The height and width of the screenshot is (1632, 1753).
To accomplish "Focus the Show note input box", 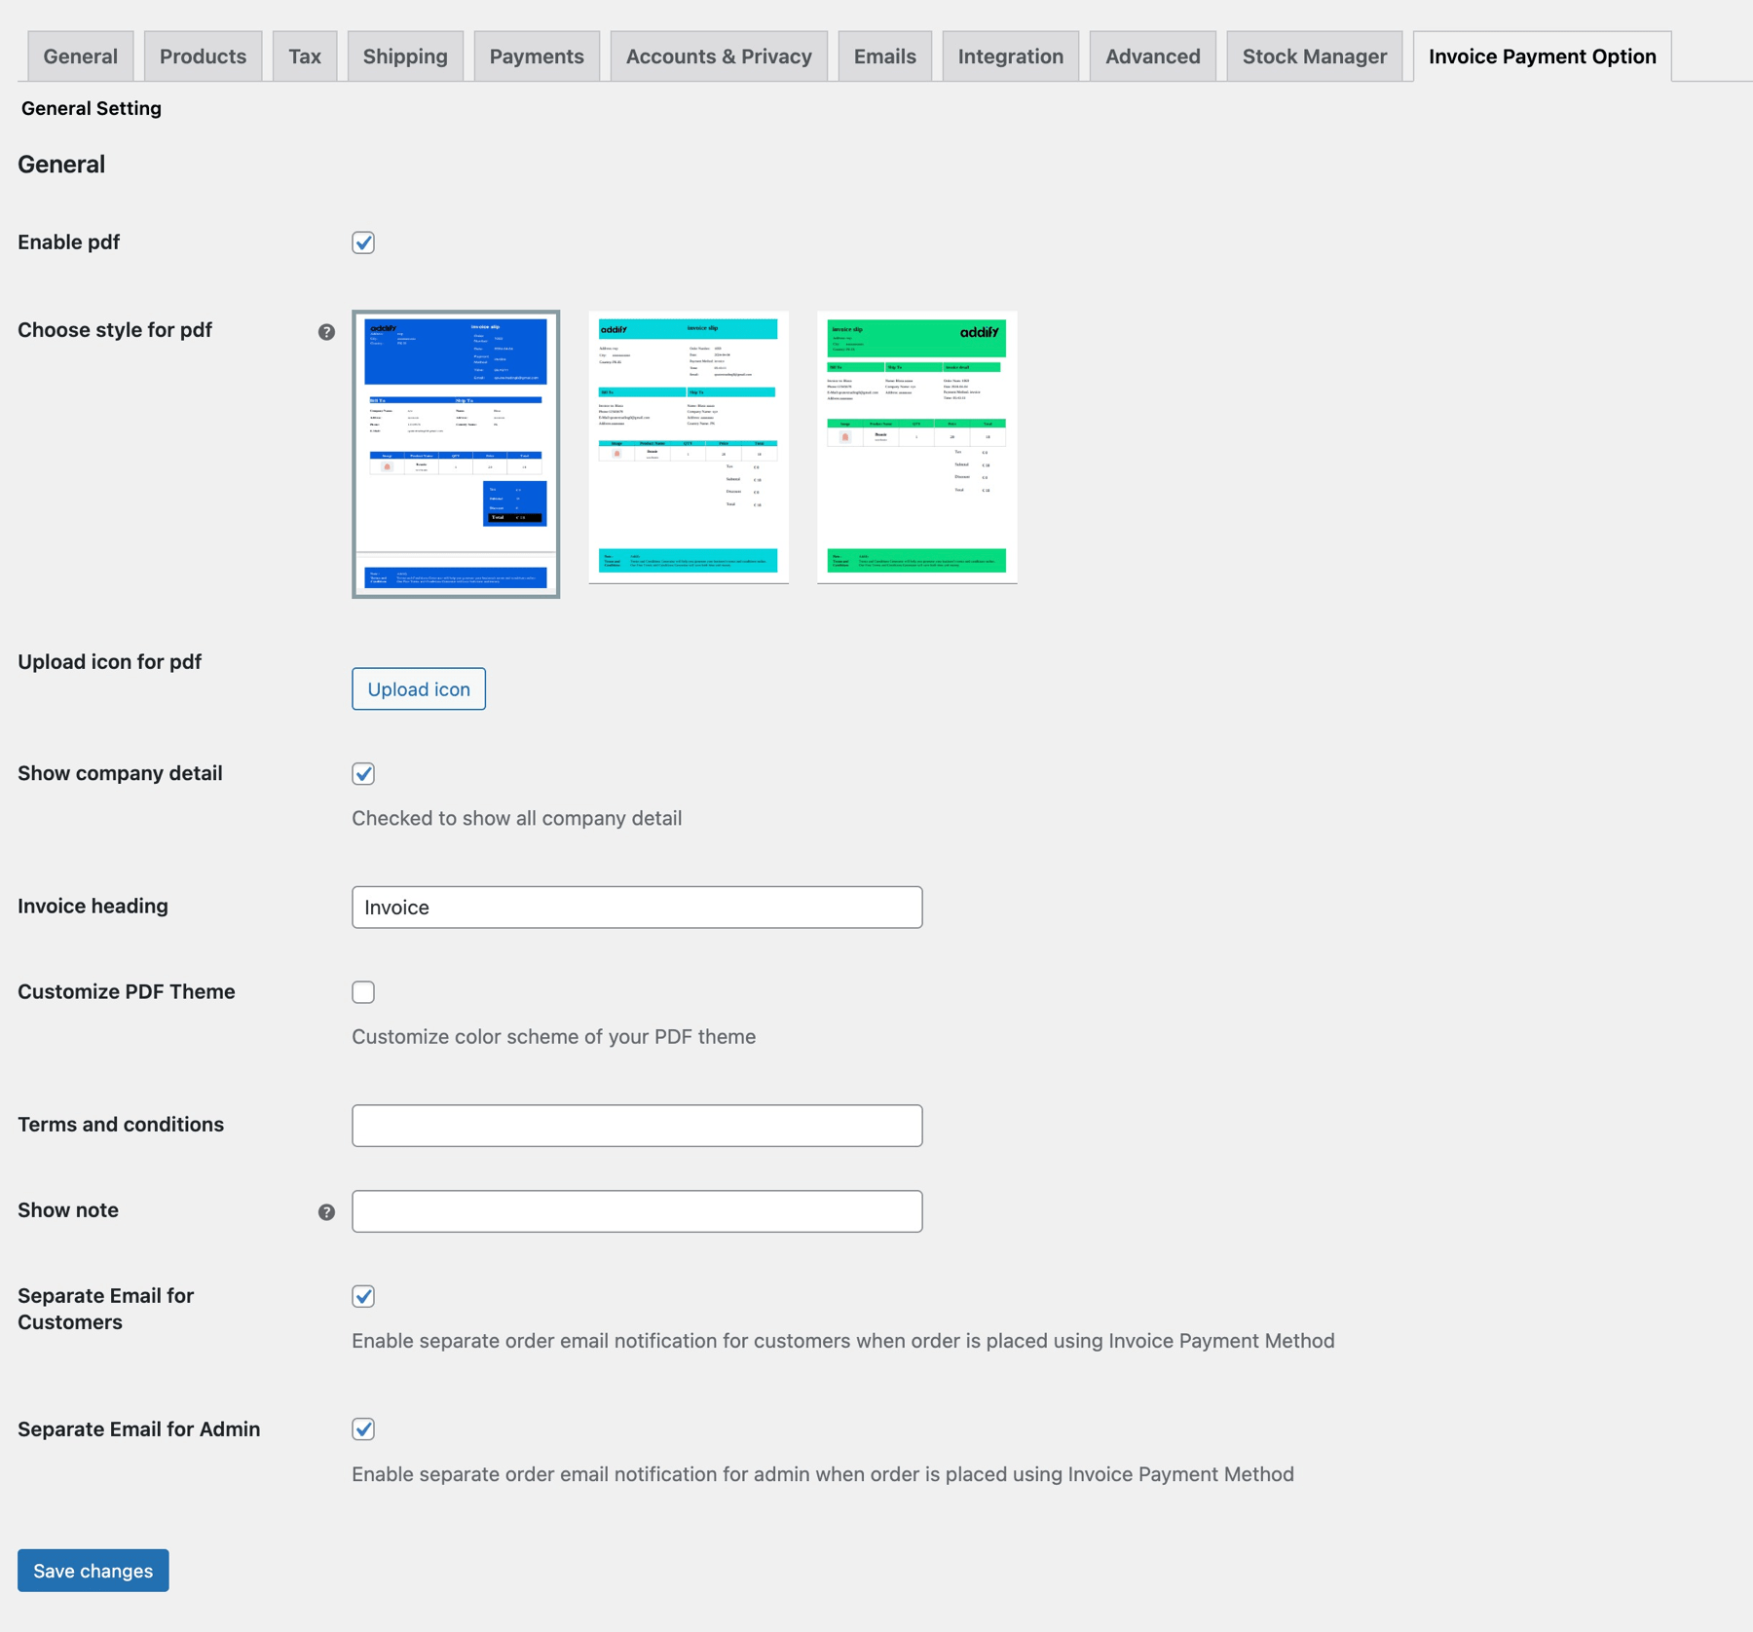I will point(636,1210).
